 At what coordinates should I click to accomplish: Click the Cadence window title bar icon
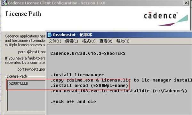(4, 3)
